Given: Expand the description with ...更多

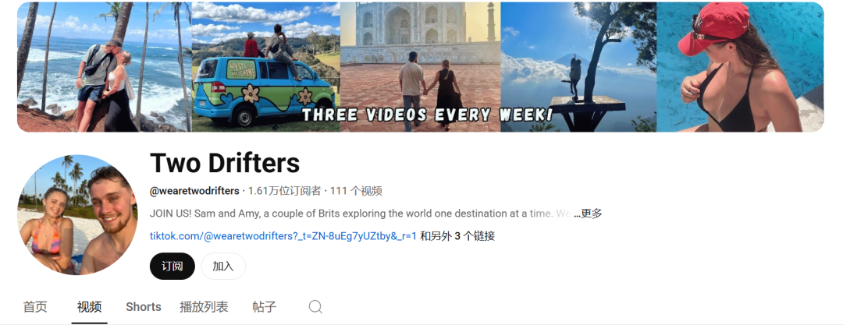Looking at the screenshot, I should coord(588,214).
